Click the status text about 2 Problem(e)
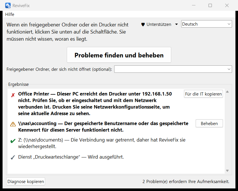 point(186,182)
